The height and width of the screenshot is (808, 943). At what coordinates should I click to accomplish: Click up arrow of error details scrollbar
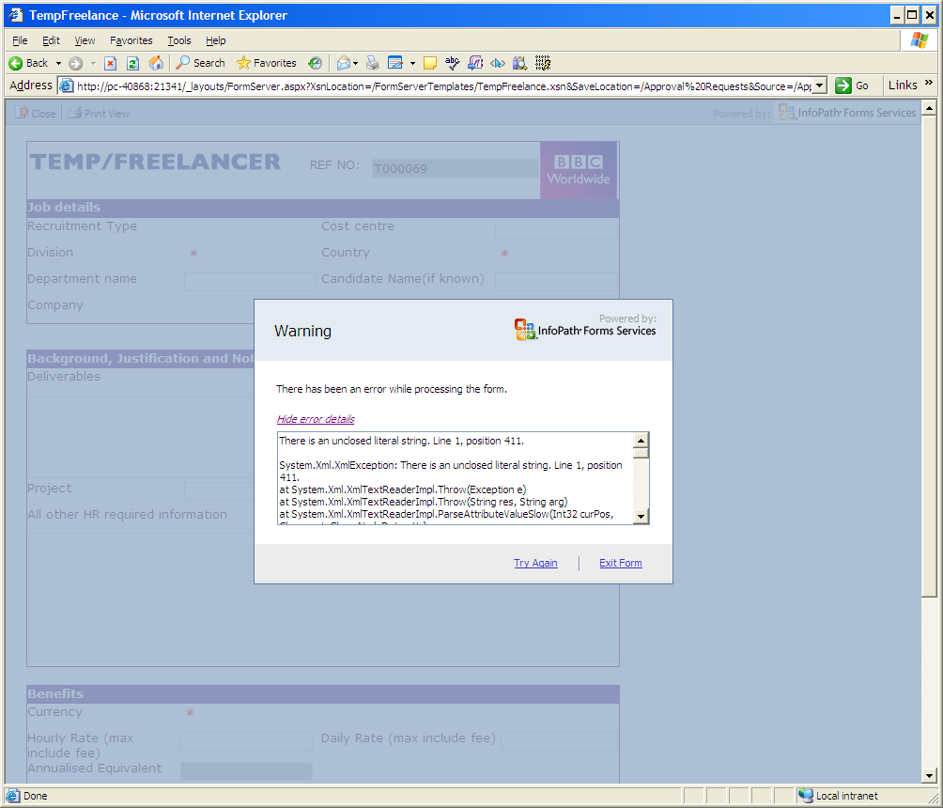pyautogui.click(x=642, y=440)
